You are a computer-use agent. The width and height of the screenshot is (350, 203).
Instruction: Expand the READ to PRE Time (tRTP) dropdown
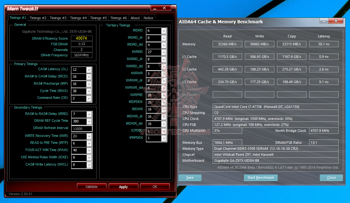pos(89,143)
